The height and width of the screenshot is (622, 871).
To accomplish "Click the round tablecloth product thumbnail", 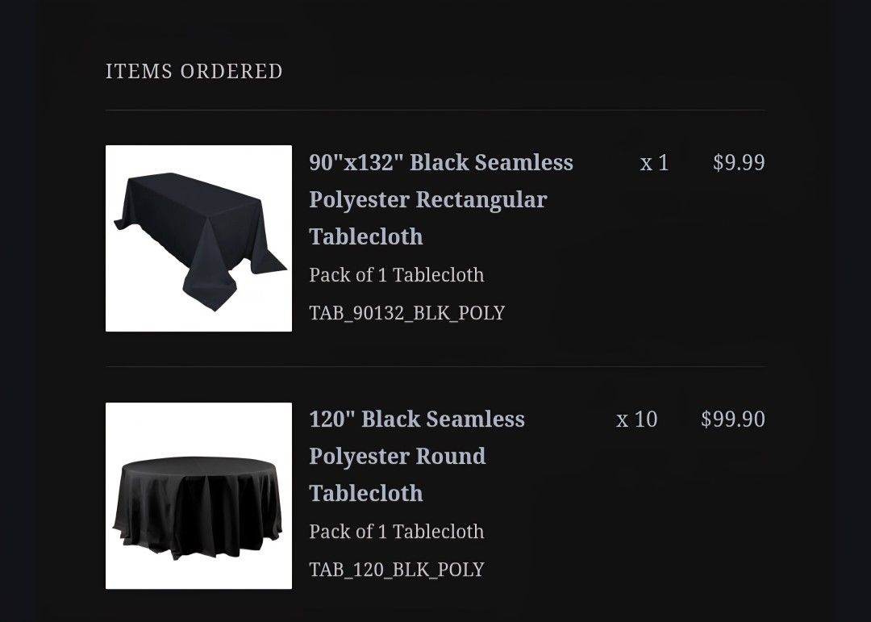I will [x=198, y=495].
